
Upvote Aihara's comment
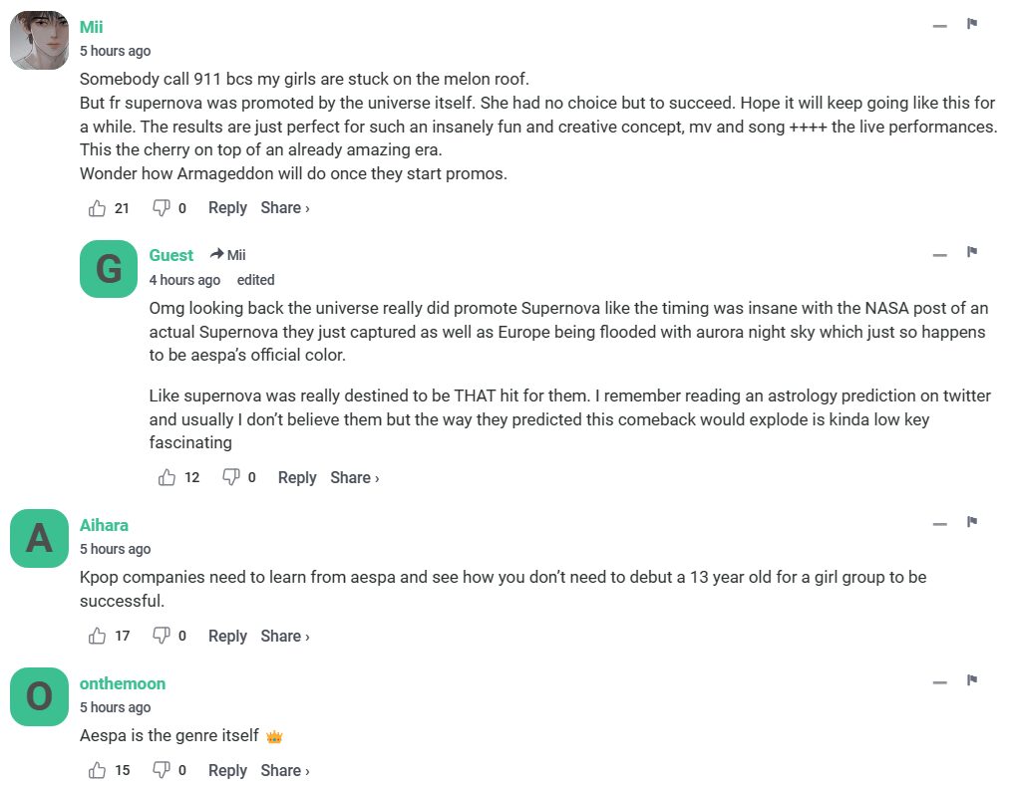point(97,636)
